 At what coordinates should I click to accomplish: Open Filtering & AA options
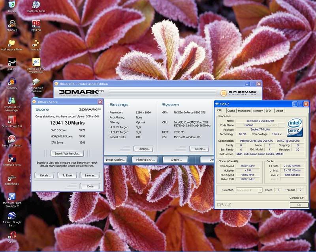[145, 160]
